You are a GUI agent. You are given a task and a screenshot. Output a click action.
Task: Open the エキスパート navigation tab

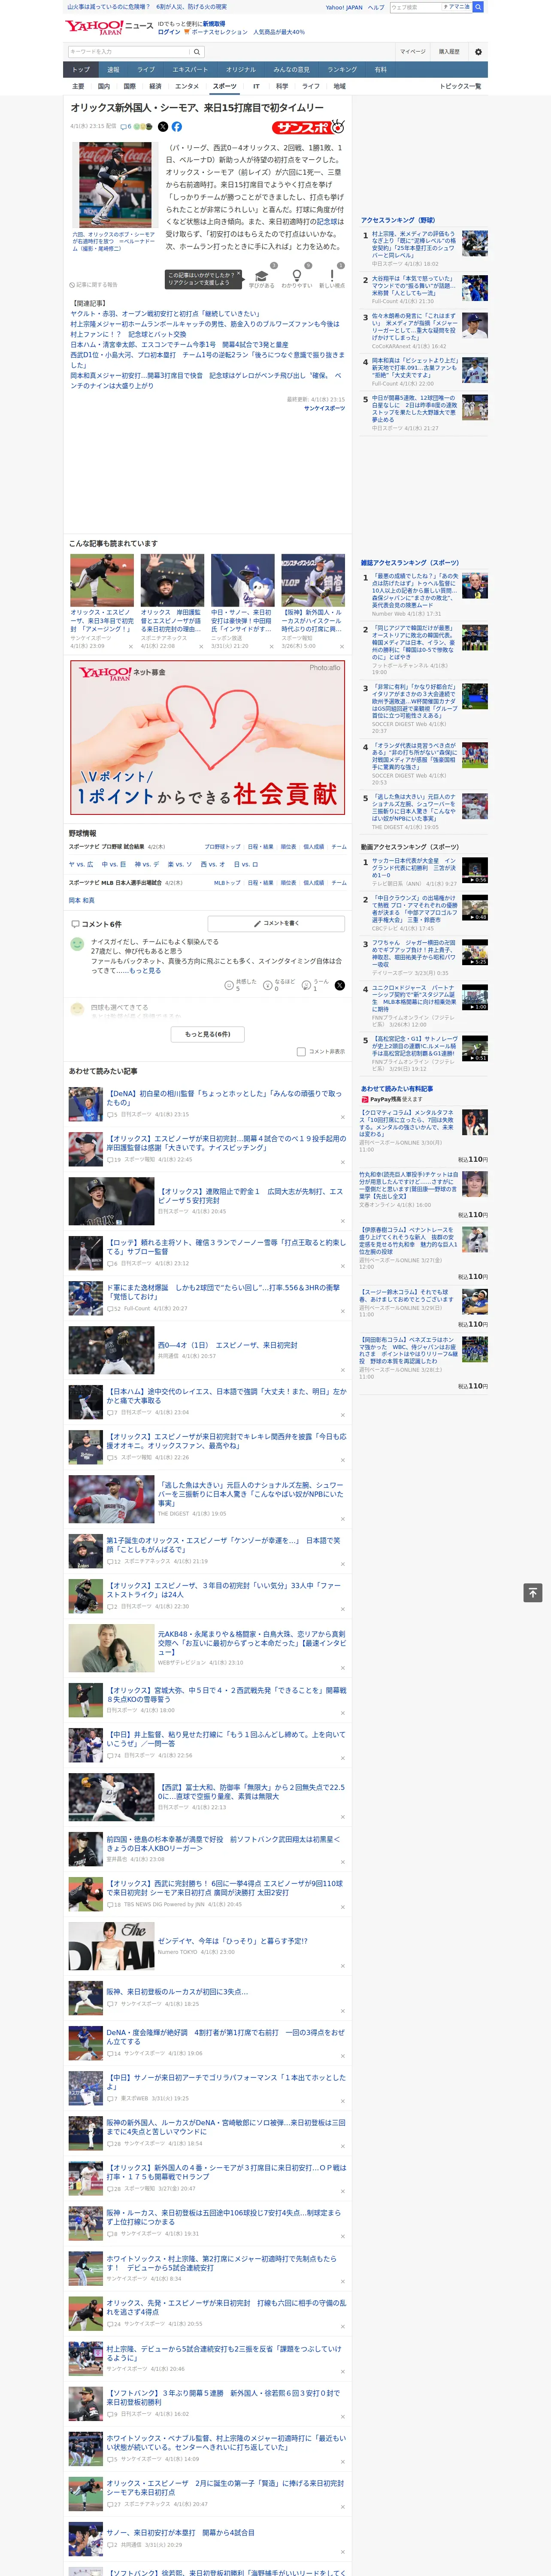pyautogui.click(x=190, y=70)
